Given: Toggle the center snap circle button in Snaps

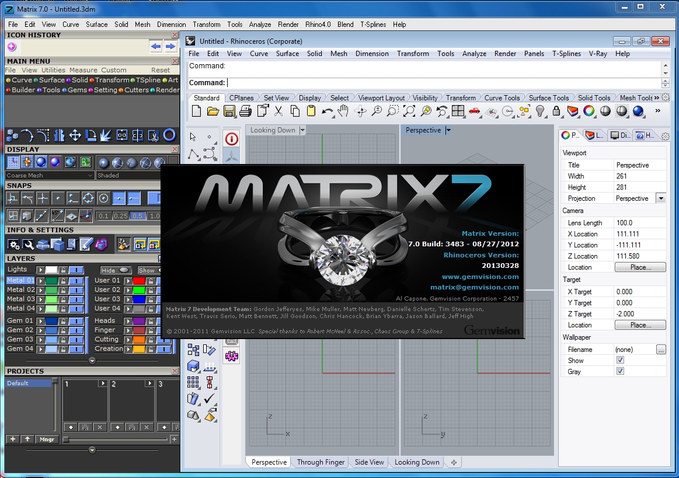Looking at the screenshot, I should pyautogui.click(x=103, y=198).
